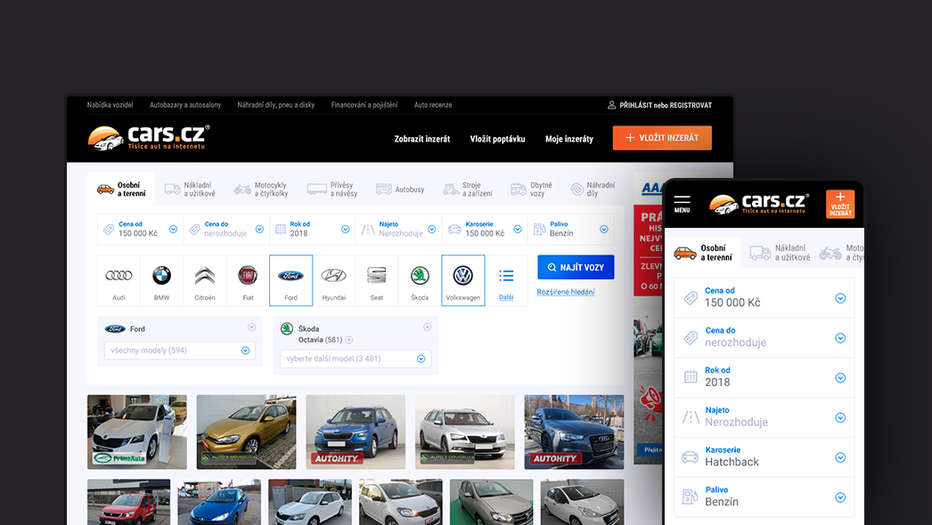The width and height of the screenshot is (932, 525).
Task: Open the dark Audi AUTOHITY listing thumbnail
Action: pos(574,432)
